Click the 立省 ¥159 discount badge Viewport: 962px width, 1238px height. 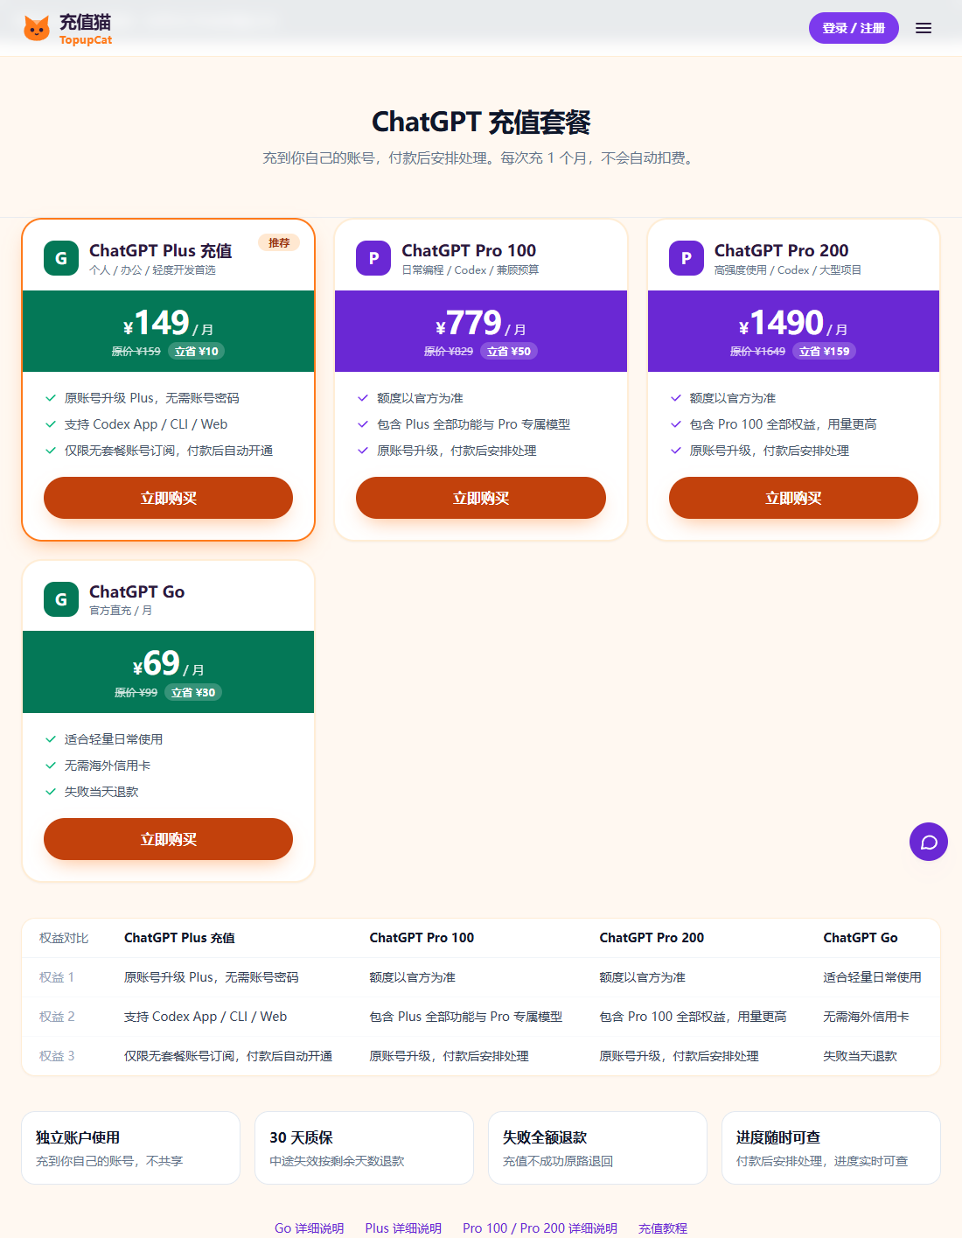coord(825,351)
